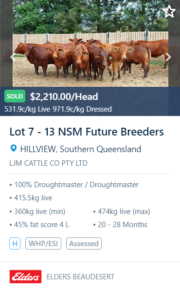Click the 531.9c/kg Live price line
This screenshot has height=291, width=180.
tap(58, 109)
